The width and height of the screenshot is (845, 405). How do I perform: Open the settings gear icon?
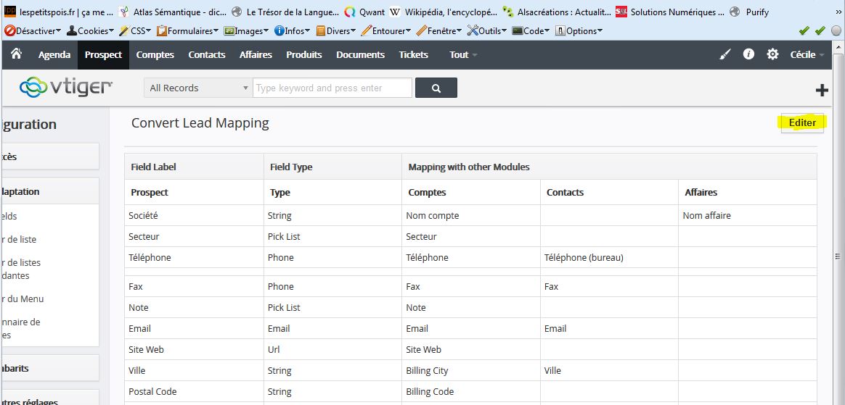pyautogui.click(x=772, y=54)
